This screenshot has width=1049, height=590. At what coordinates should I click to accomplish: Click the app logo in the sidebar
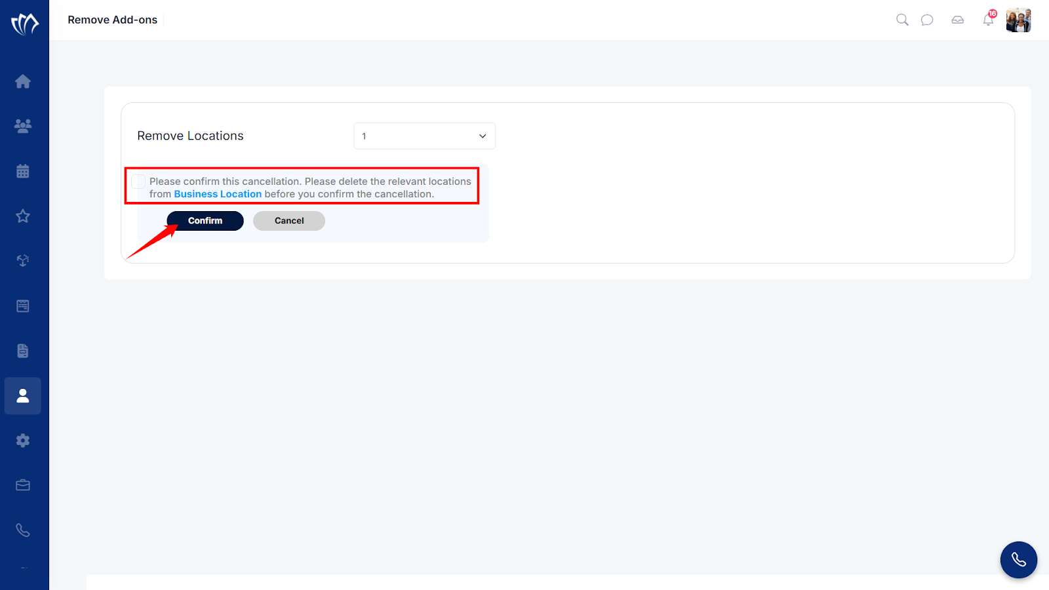click(x=24, y=24)
